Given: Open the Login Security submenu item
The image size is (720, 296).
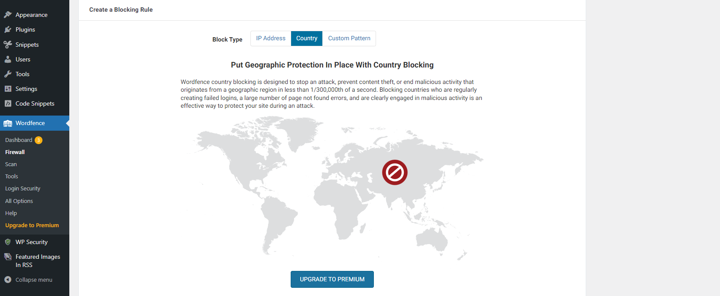Looking at the screenshot, I should tap(23, 189).
